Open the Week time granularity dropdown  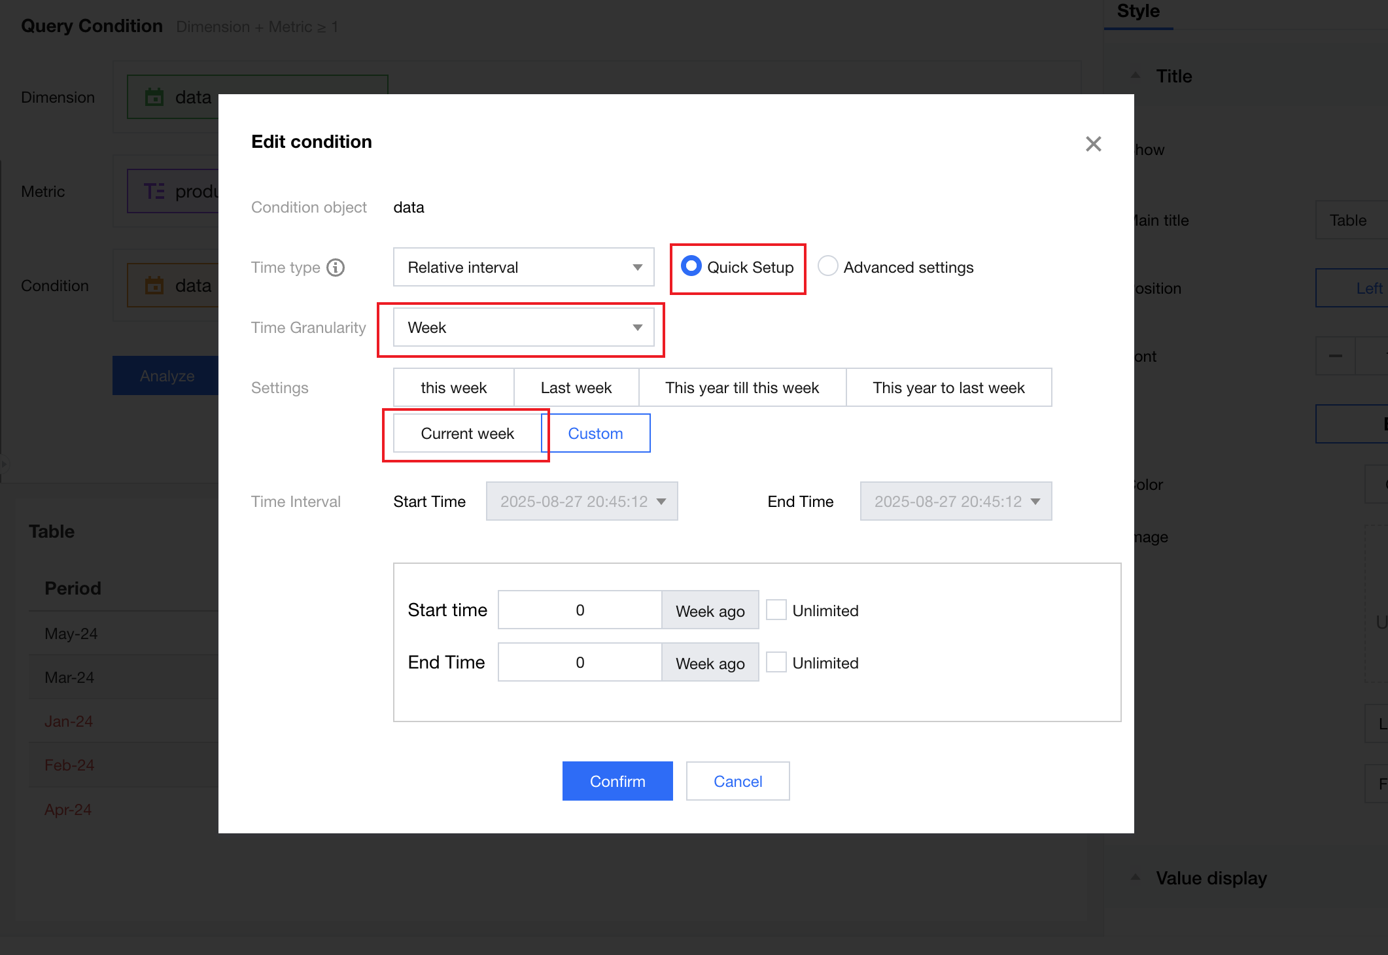[x=523, y=327]
